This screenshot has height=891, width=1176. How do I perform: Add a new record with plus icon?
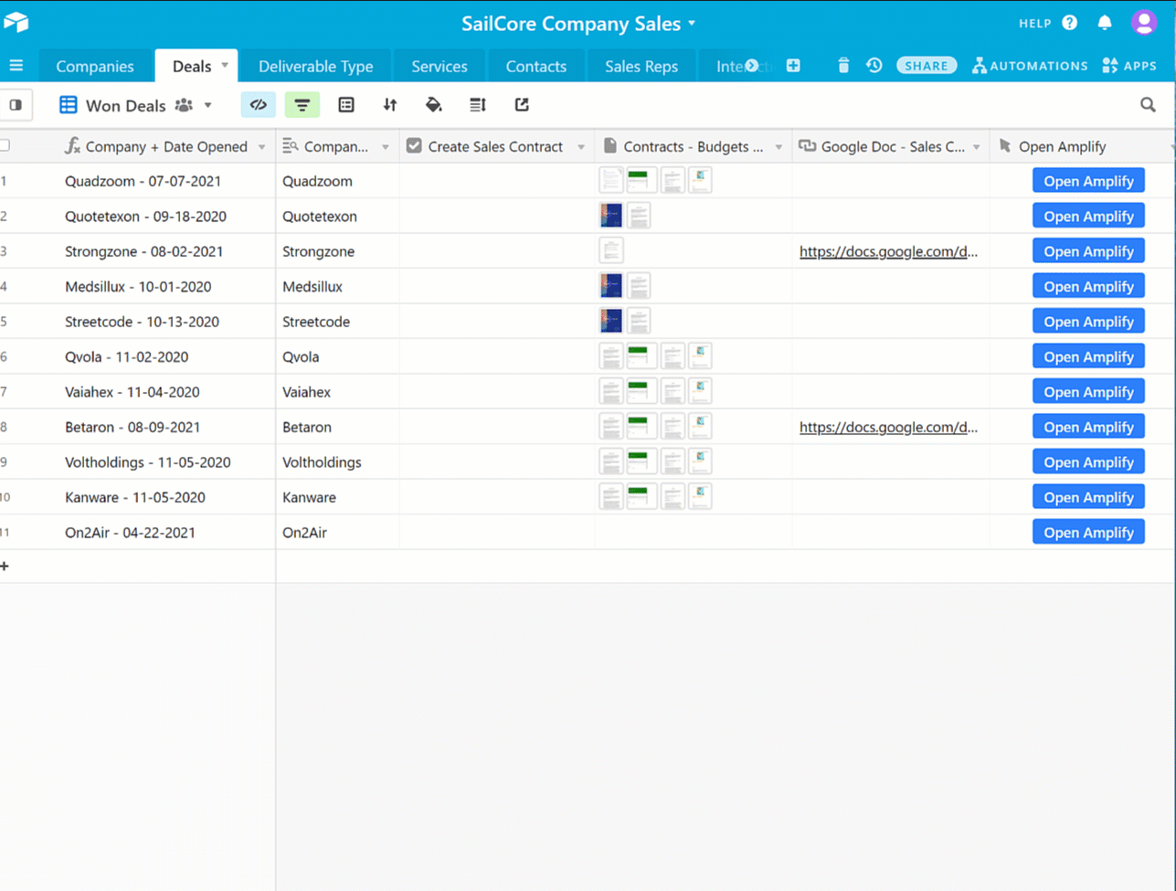pyautogui.click(x=5, y=567)
